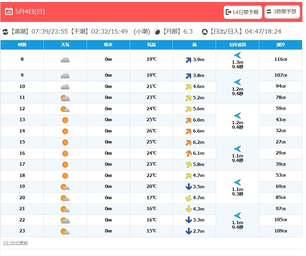
Task: Click the partly sunny icon at hour 12
Action: click(65, 109)
